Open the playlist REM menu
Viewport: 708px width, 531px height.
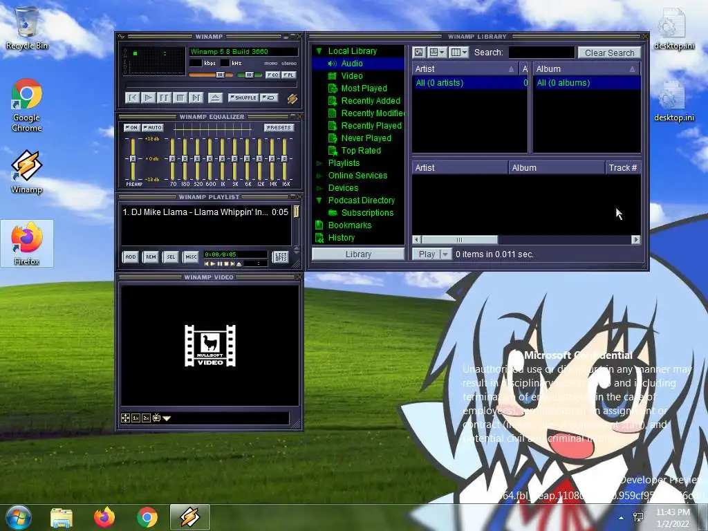151,257
